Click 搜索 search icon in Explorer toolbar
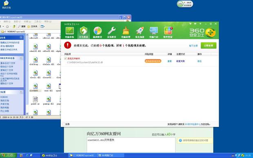This screenshot has width=253, height=158. tap(22, 26)
